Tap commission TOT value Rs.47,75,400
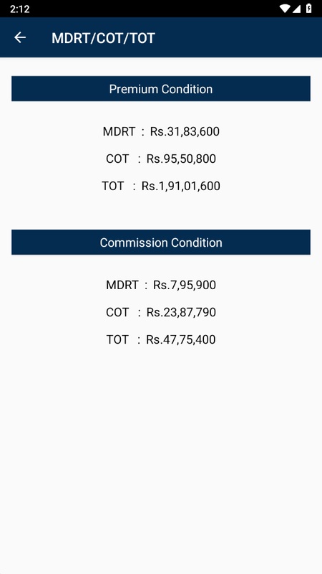 coord(181,339)
